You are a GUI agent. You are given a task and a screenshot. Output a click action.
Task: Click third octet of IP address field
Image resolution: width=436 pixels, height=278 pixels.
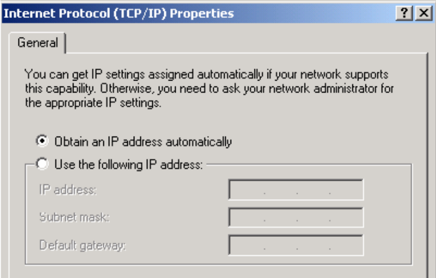pos(314,190)
